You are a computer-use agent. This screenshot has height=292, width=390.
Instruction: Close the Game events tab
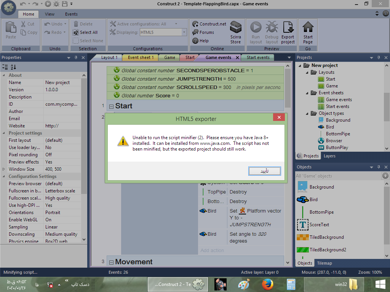click(237, 58)
